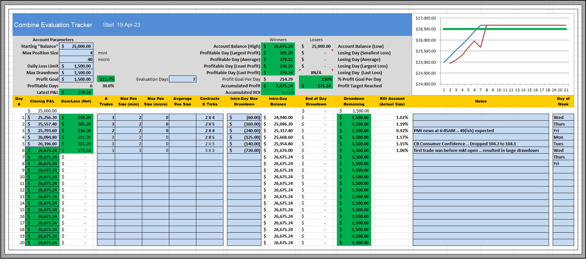The height and width of the screenshot is (259, 586).
Task: Click Day 6 gain value 279.24
Action: tap(76, 150)
